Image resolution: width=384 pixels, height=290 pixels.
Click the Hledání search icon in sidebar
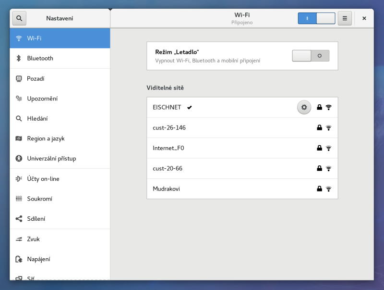(19, 118)
